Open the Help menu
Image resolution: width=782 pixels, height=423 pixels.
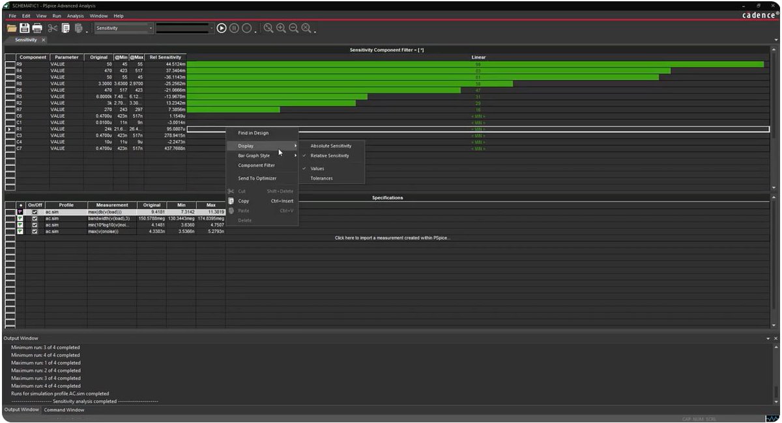[119, 16]
